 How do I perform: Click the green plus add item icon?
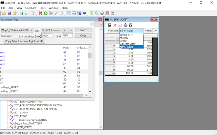point(45,13)
